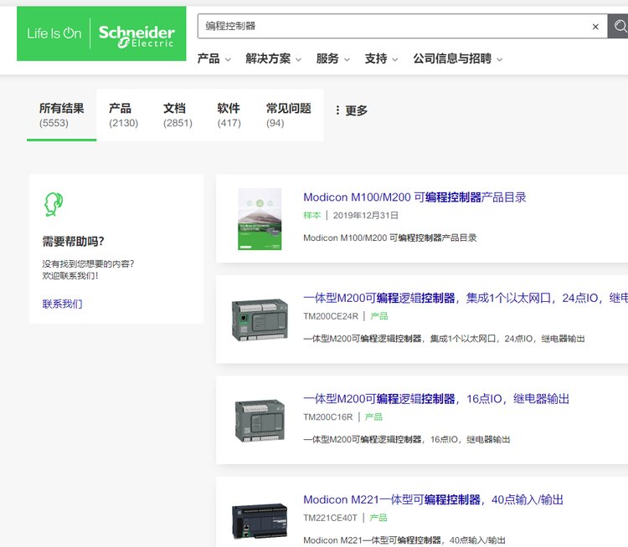Click the TM200CE24R product image

[x=260, y=320]
